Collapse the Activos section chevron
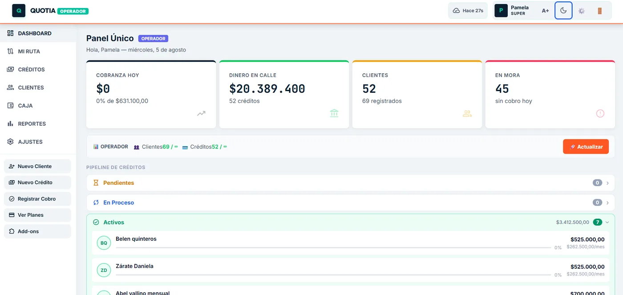 [607, 222]
